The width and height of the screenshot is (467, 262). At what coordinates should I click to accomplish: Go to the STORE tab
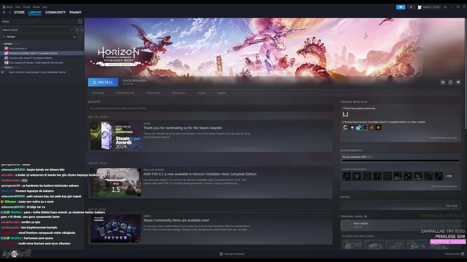click(19, 12)
